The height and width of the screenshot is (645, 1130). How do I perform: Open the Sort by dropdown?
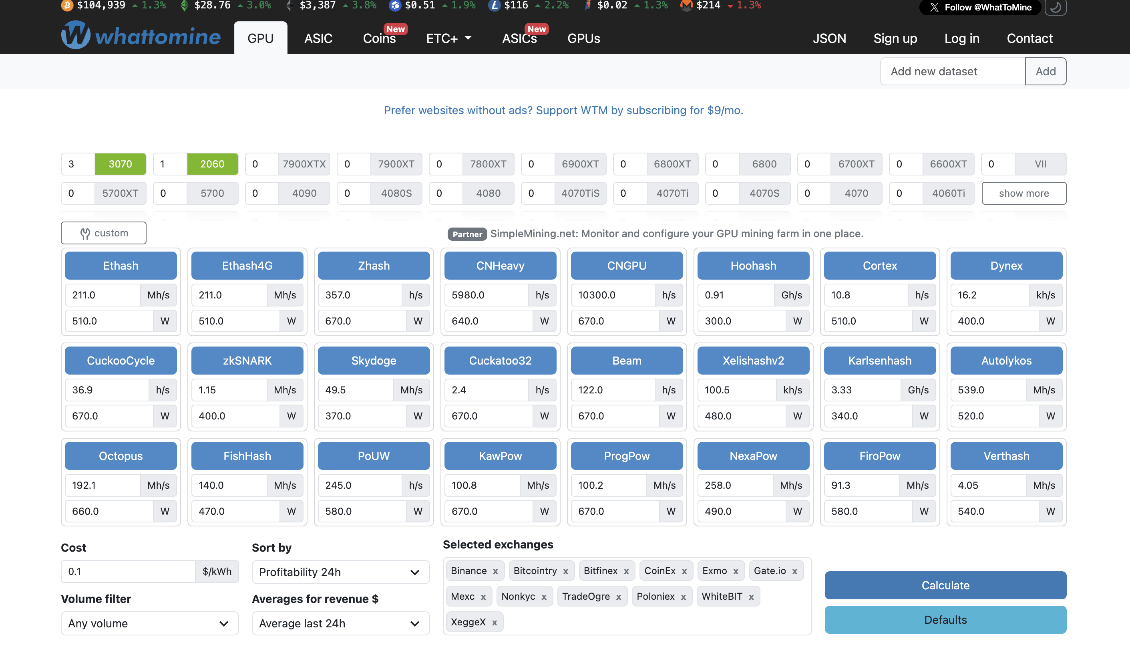pos(340,572)
